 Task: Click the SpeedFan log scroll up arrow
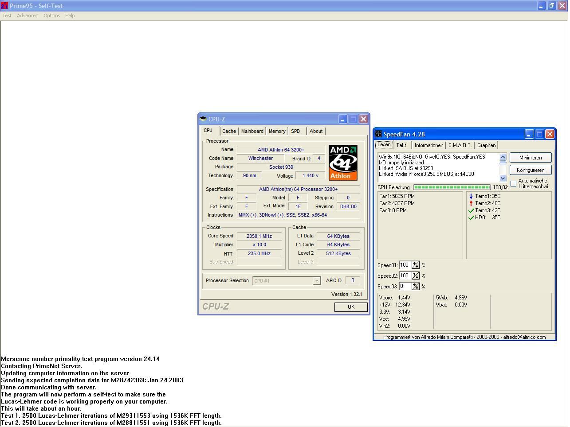pyautogui.click(x=503, y=157)
